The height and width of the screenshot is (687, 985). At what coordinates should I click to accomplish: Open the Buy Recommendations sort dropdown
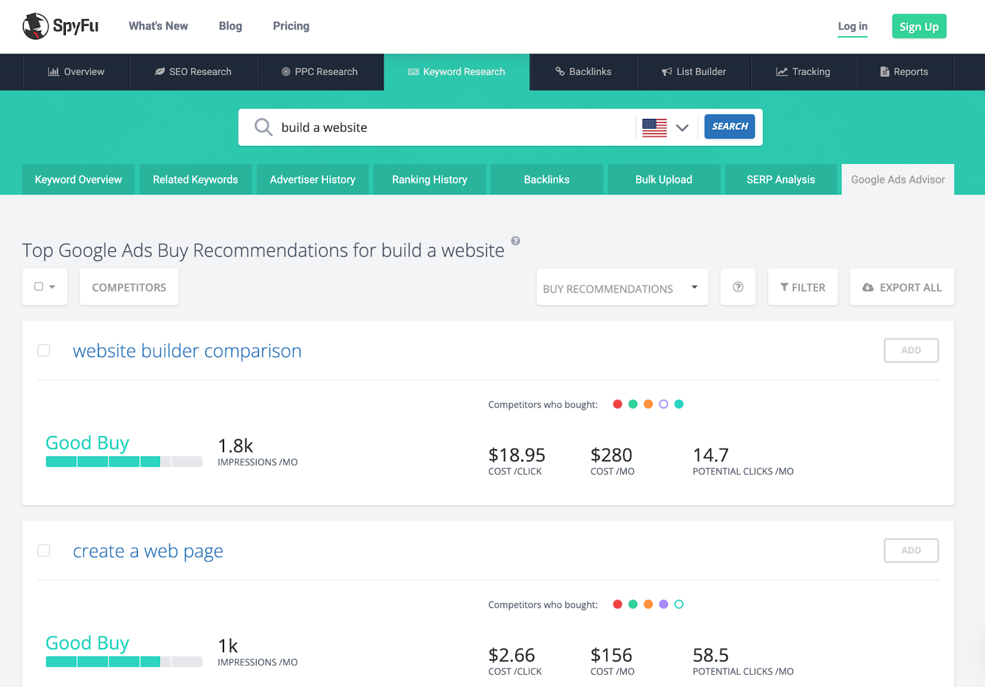(x=622, y=287)
